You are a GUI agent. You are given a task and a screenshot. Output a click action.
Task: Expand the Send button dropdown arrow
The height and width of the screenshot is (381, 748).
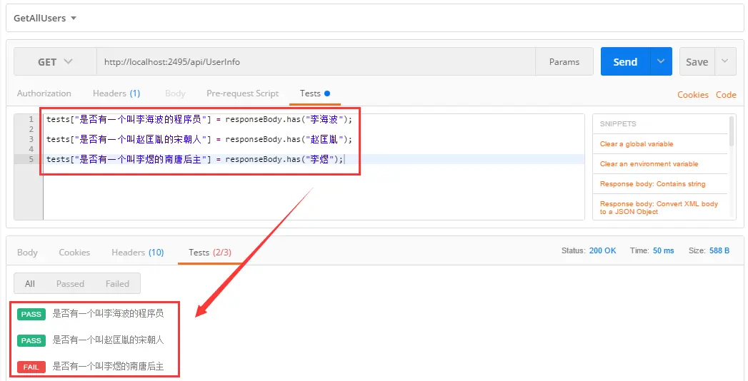click(x=661, y=61)
